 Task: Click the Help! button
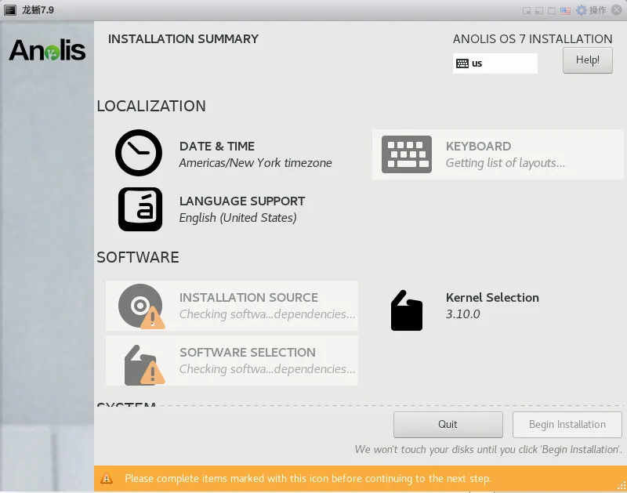pyautogui.click(x=587, y=60)
